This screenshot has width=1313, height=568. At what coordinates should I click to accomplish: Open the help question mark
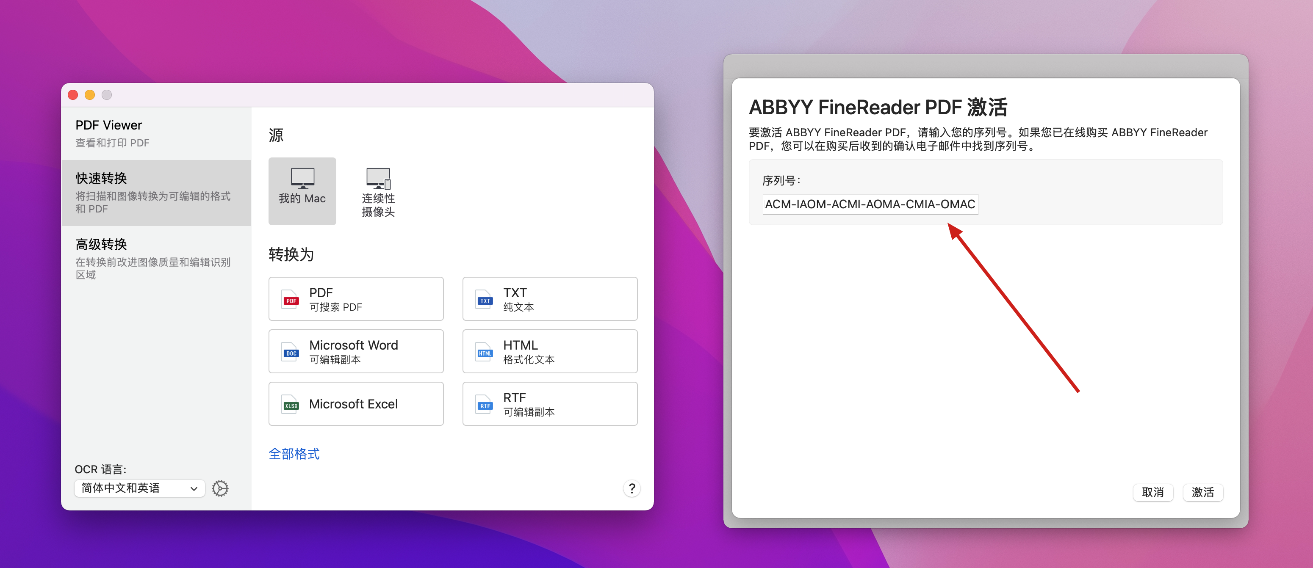point(632,488)
